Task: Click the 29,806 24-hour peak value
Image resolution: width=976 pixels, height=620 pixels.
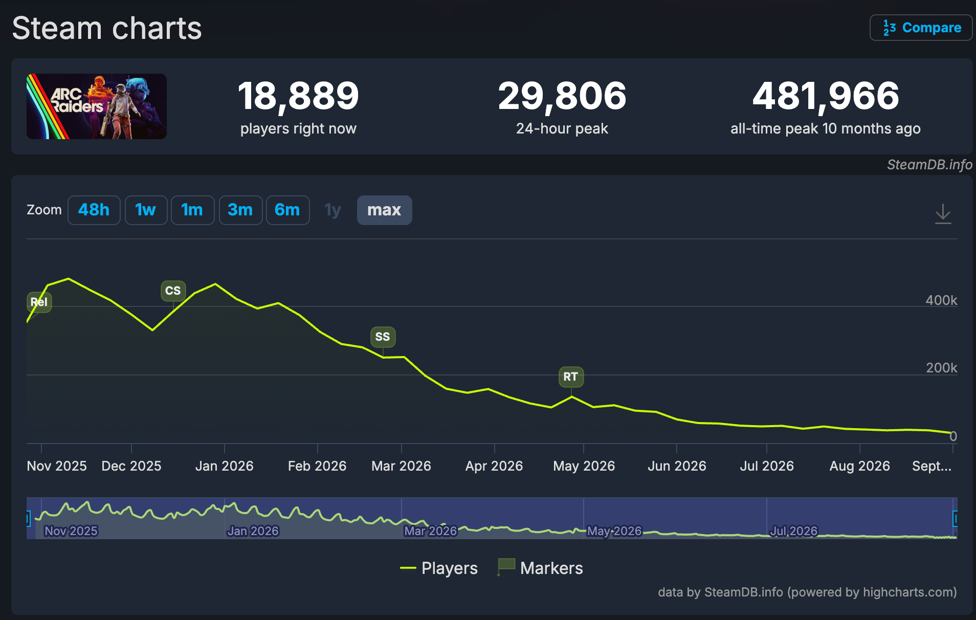Action: coord(562,96)
